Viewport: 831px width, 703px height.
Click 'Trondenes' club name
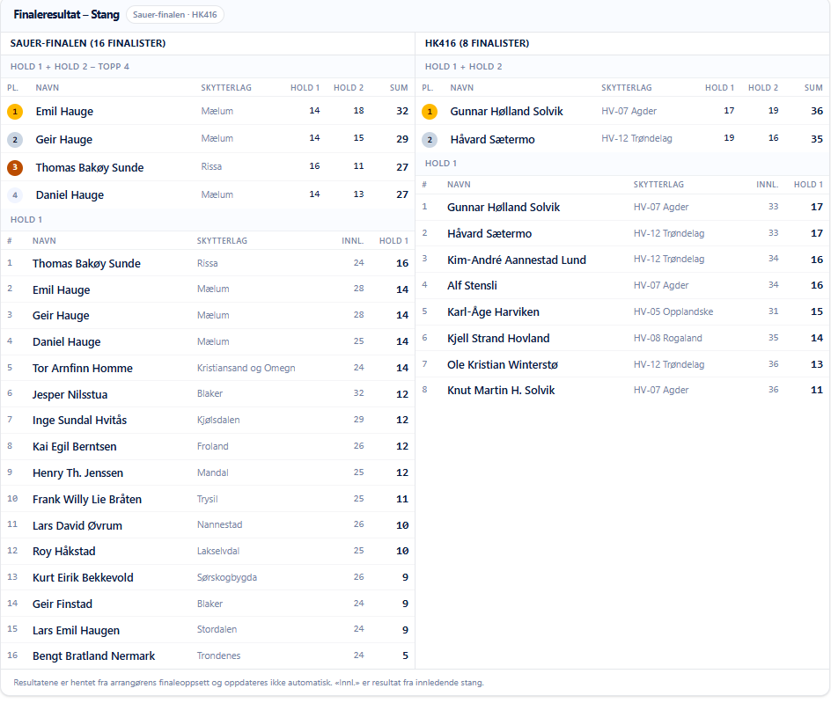[x=219, y=655]
